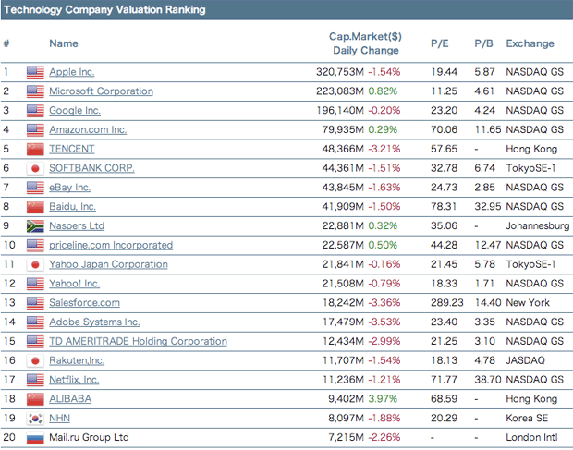573x450 pixels.
Task: Click ALIBABA's daily change 3.97%
Action: (x=383, y=399)
